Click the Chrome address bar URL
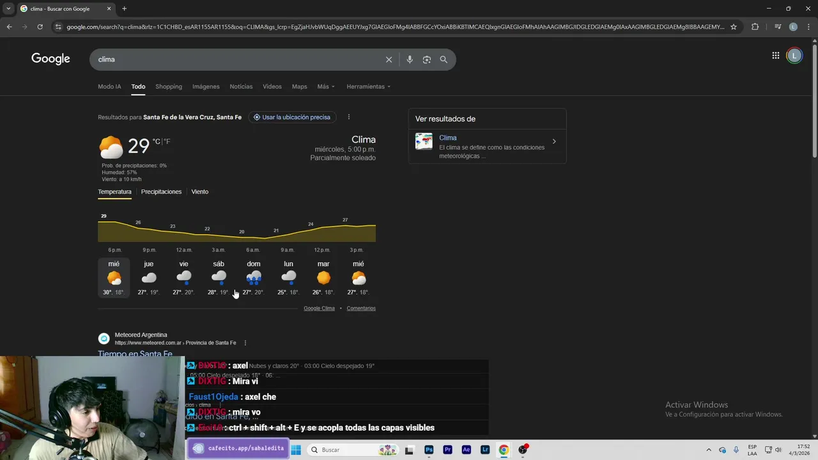 [x=395, y=27]
